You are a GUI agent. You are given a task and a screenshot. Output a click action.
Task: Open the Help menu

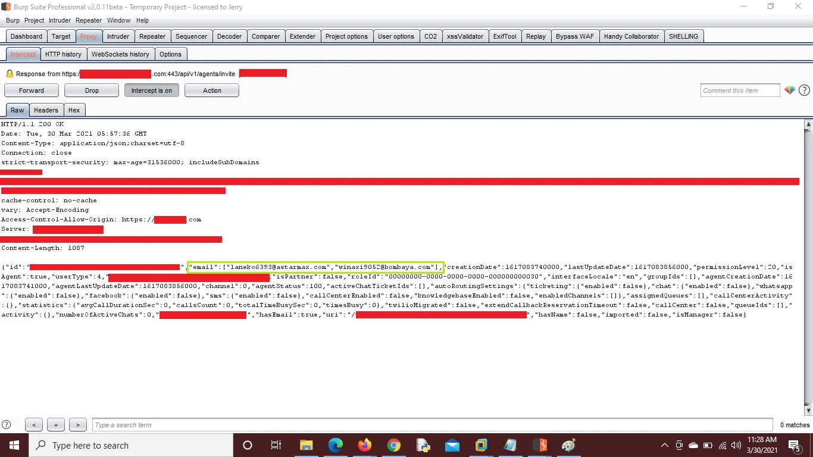(142, 20)
